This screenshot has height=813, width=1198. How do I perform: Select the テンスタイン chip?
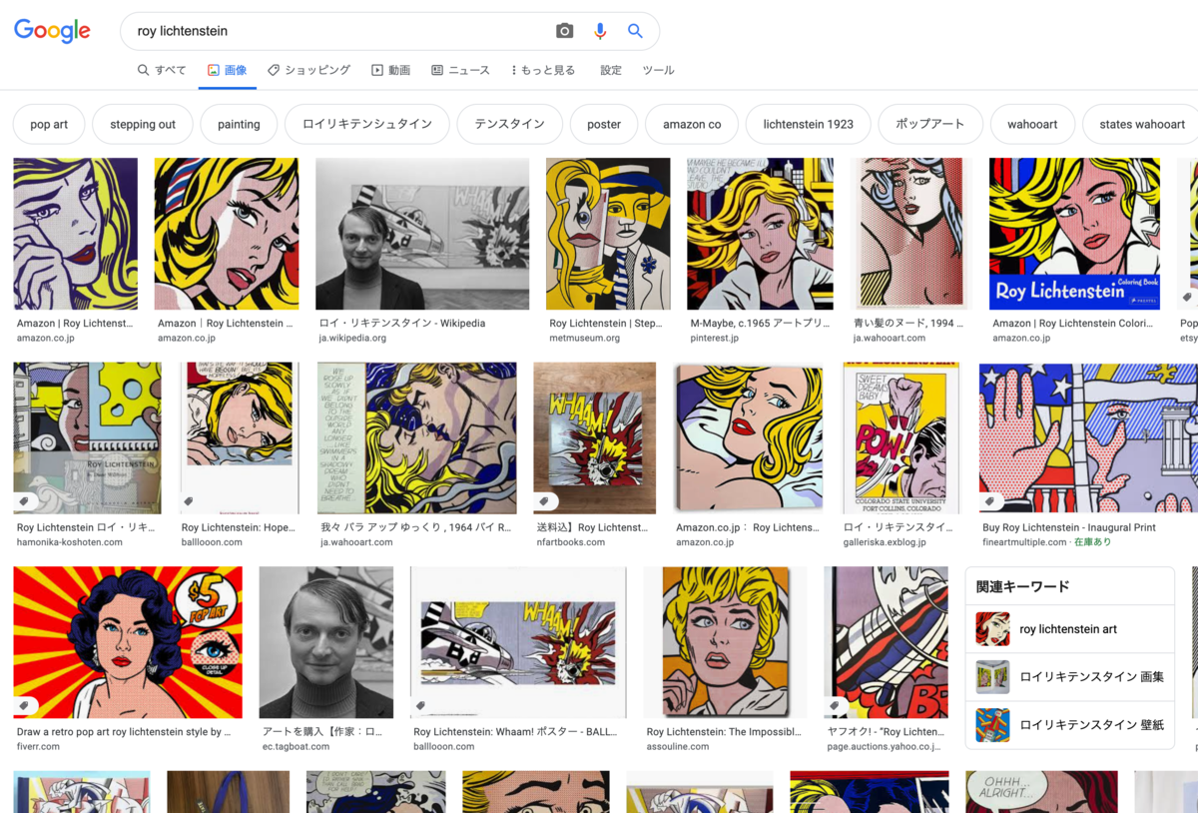tap(509, 125)
